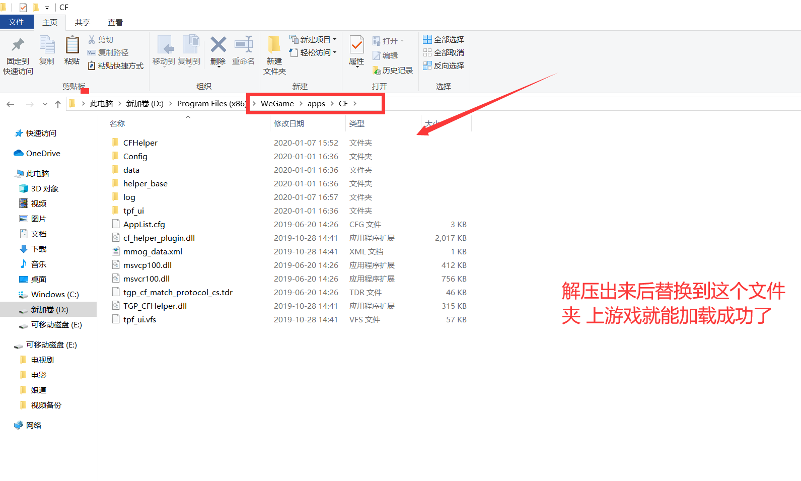Open OneDrive in navigation pane
Image resolution: width=801 pixels, height=481 pixels.
coord(37,153)
